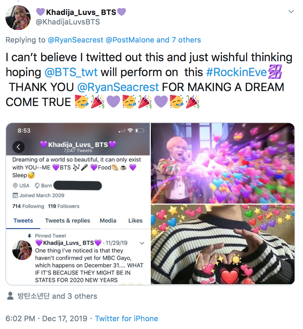Open @KhadijaLuvsBTS handle profile
303x329 pixels.
tap(68, 22)
